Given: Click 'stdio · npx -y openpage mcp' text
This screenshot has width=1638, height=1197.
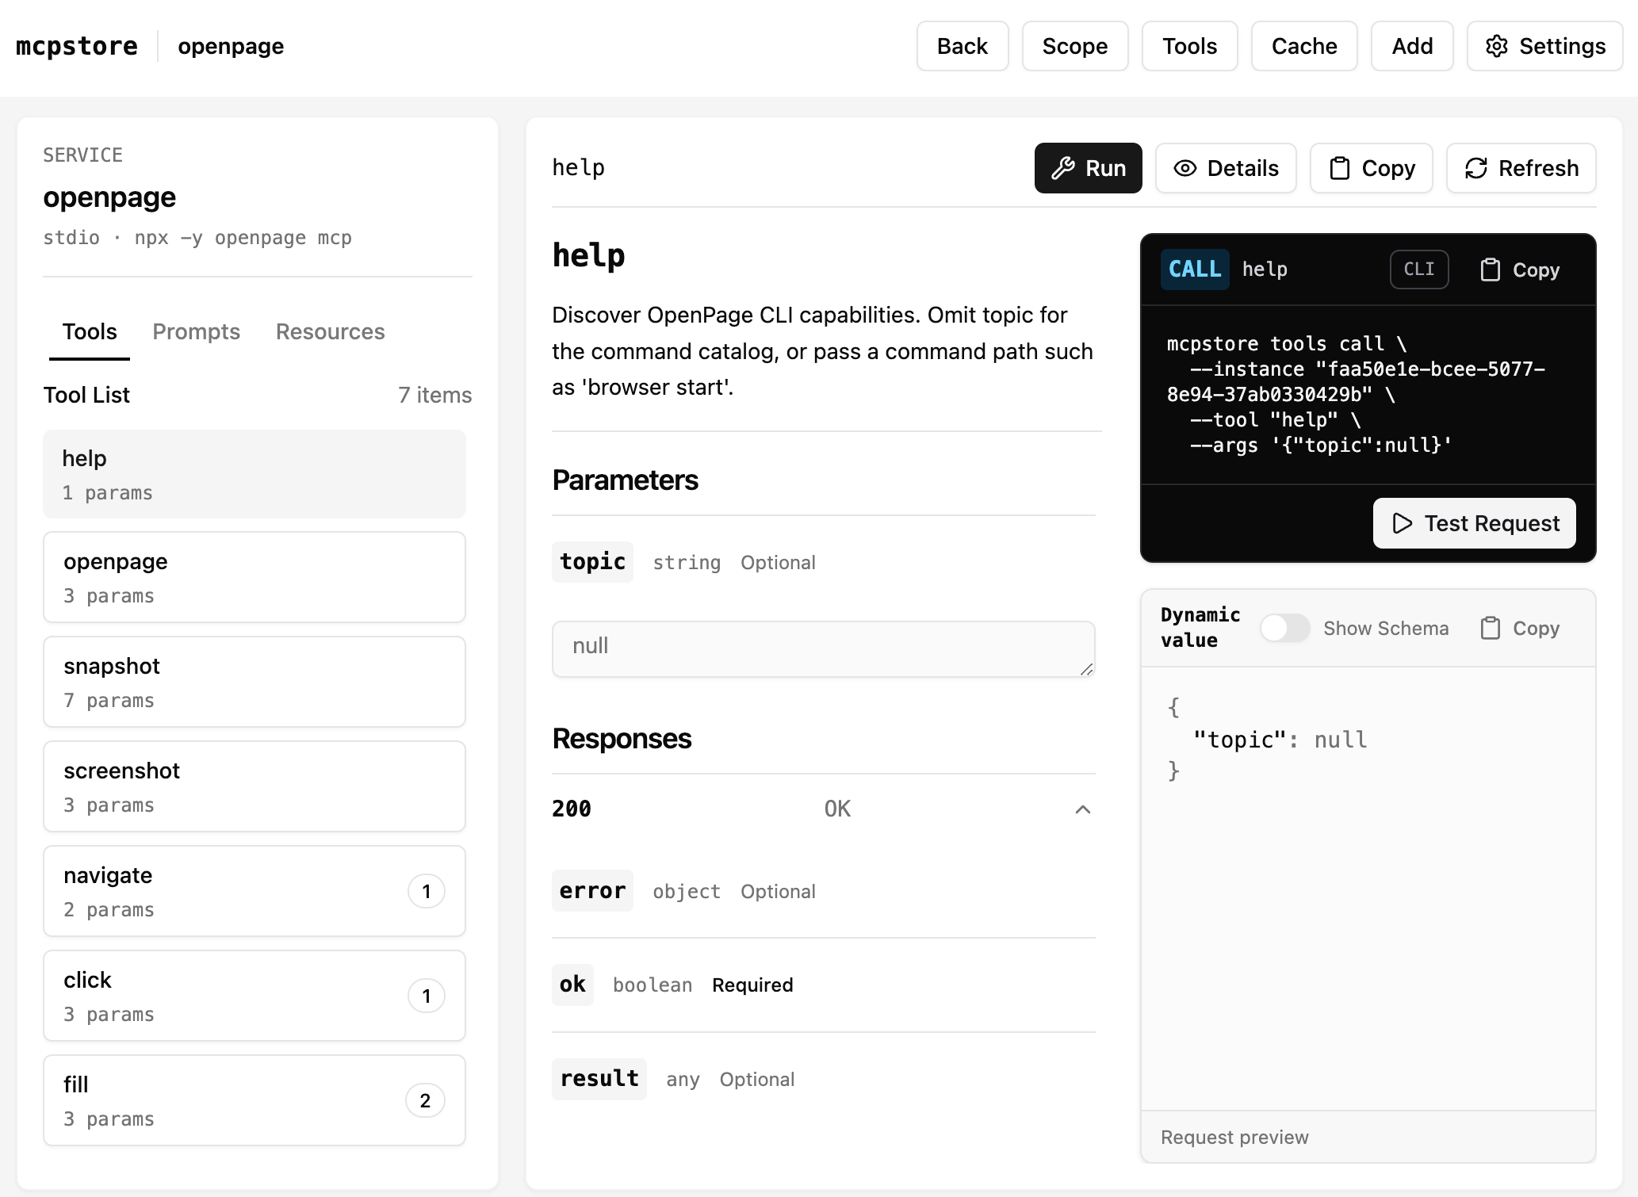Looking at the screenshot, I should 197,238.
